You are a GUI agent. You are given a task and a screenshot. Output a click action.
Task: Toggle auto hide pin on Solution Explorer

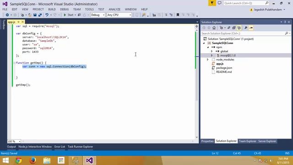pos(285,22)
